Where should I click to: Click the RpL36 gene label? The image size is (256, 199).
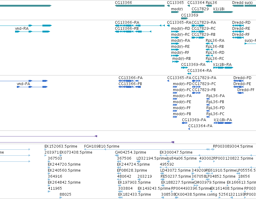tap(211, 3)
